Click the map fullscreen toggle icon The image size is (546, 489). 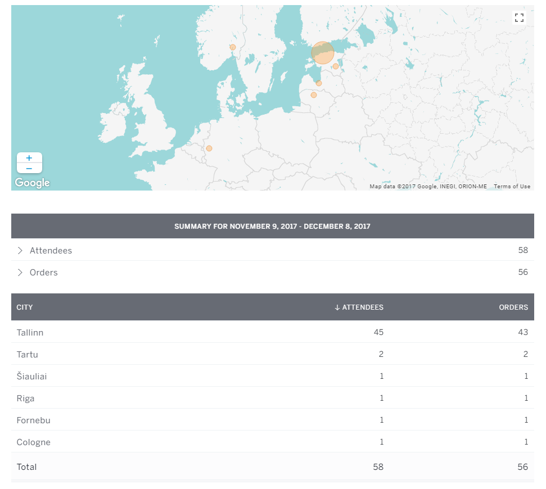click(519, 18)
